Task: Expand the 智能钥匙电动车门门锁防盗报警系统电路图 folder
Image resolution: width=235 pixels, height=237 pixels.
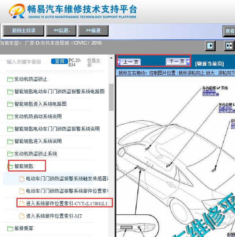Action: click(59, 91)
